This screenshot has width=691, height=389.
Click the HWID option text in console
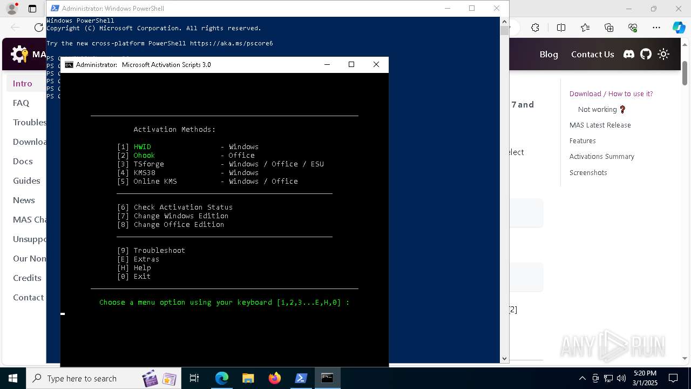(x=142, y=146)
